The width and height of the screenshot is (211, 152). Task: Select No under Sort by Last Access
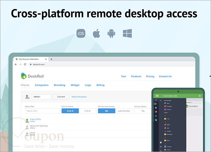(x=107, y=111)
